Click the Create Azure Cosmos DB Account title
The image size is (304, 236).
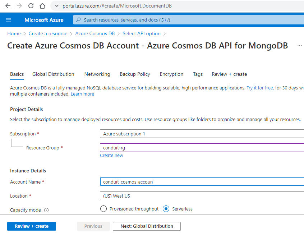(148, 46)
